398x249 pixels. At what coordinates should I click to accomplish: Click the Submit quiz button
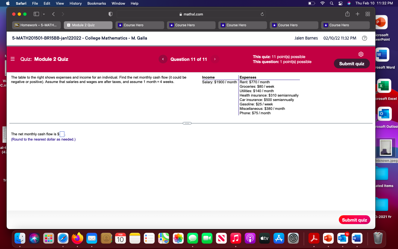click(352, 64)
